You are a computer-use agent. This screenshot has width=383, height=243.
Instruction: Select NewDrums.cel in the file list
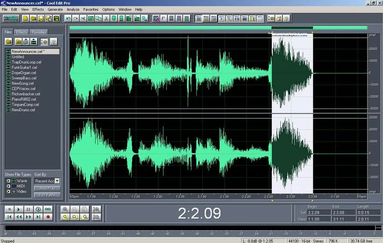[23, 110]
